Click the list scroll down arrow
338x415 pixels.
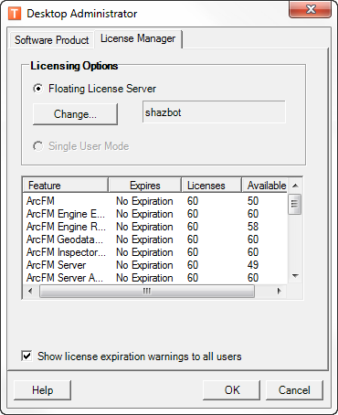point(295,276)
